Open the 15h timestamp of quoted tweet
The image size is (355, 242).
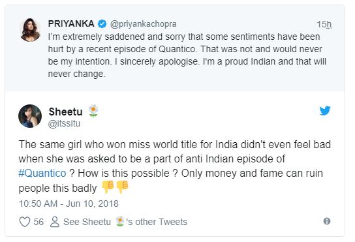(324, 24)
